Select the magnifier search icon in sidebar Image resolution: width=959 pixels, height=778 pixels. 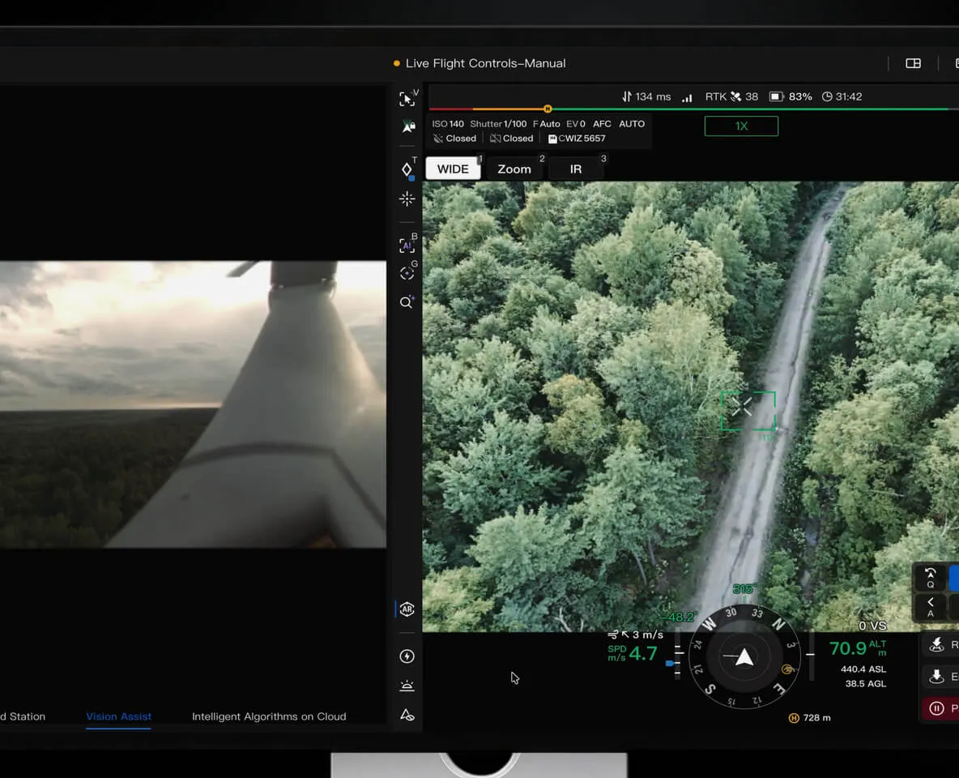407,302
